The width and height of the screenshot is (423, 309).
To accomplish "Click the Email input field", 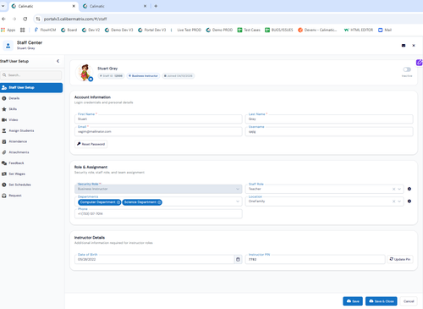I will pyautogui.click(x=158, y=131).
